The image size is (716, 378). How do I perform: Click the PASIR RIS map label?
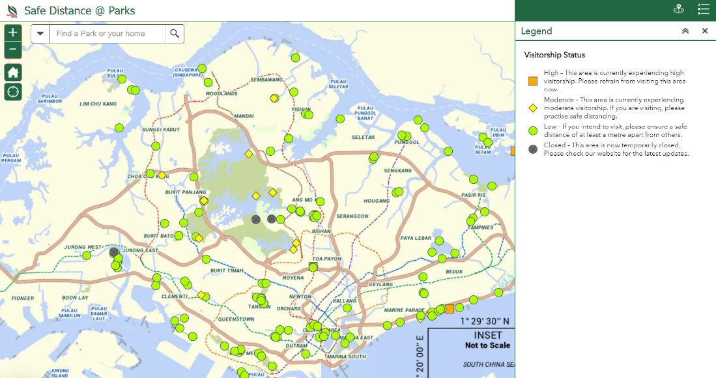point(473,195)
